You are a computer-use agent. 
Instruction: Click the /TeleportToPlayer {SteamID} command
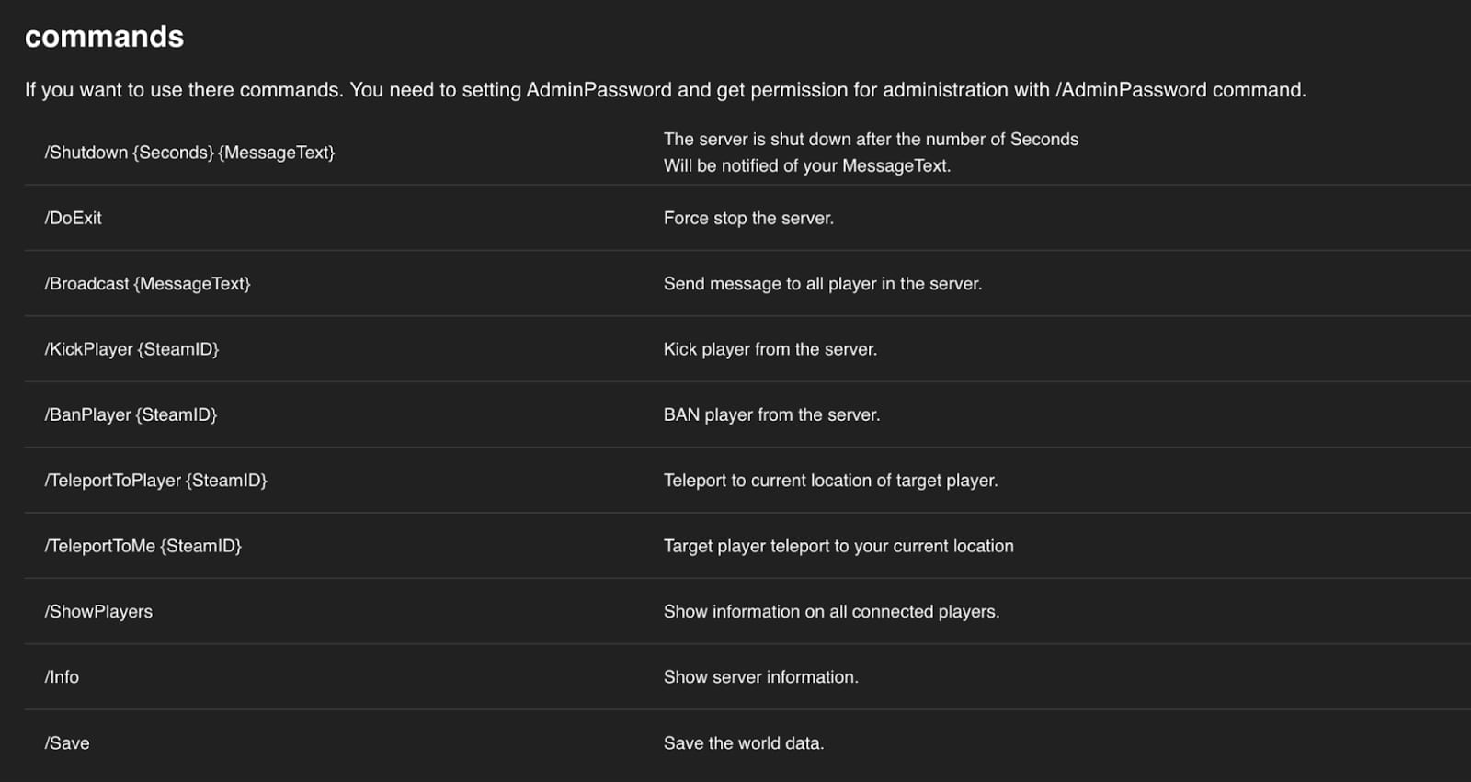(155, 481)
